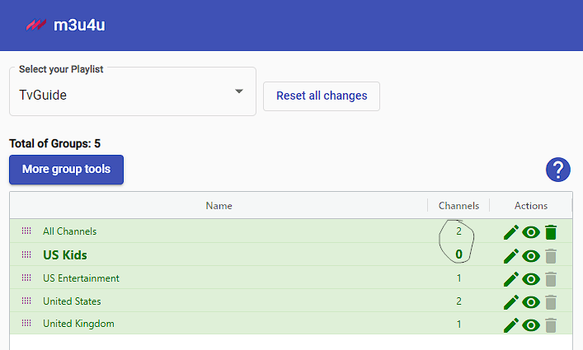
Task: Click the TvGuide dropdown arrow
Action: 239,91
